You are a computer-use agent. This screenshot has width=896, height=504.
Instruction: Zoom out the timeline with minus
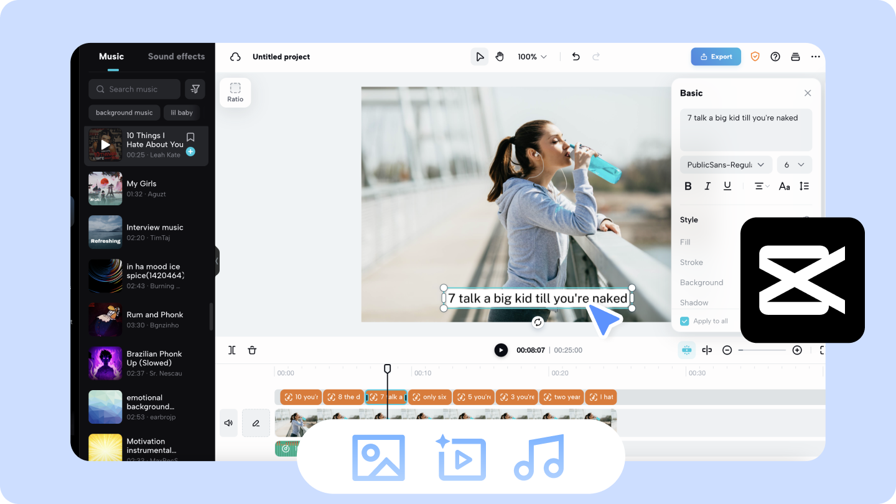coord(727,350)
